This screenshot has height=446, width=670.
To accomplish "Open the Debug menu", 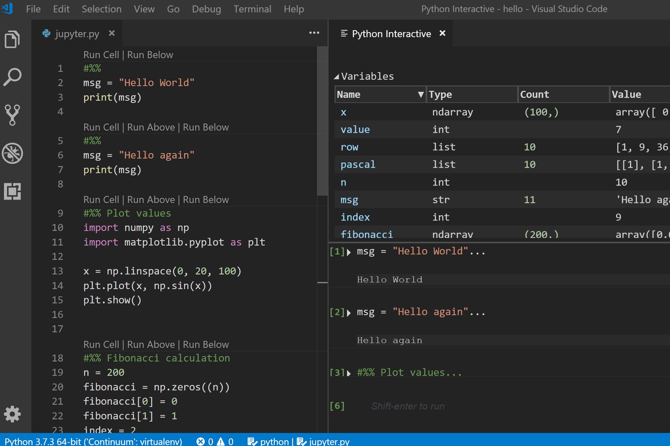I will [x=206, y=9].
